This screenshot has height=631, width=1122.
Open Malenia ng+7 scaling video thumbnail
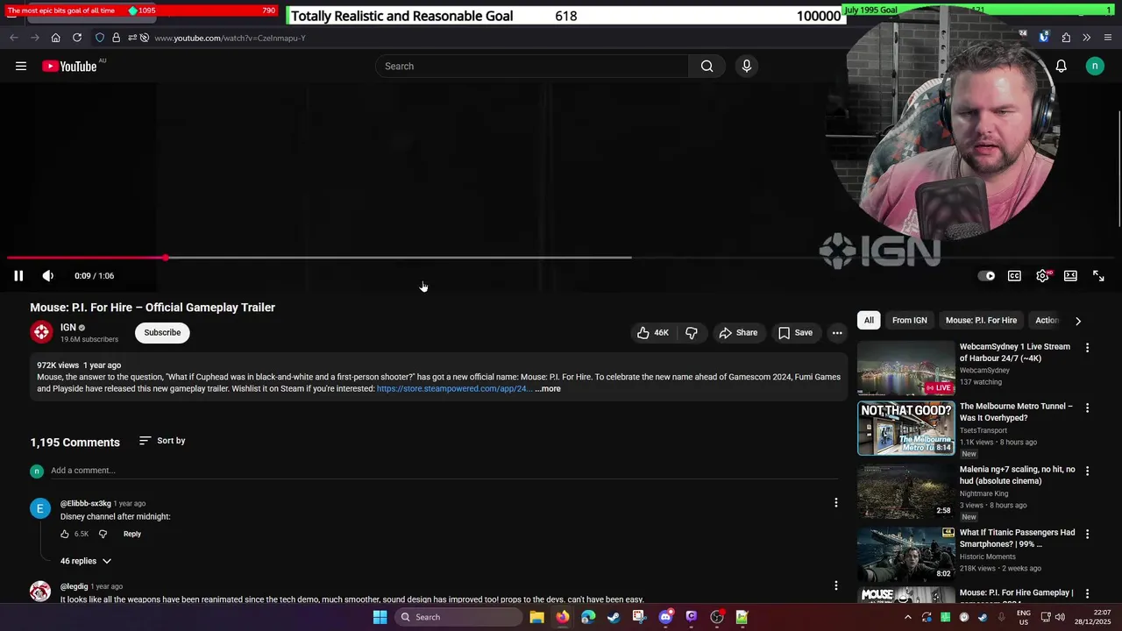(905, 493)
